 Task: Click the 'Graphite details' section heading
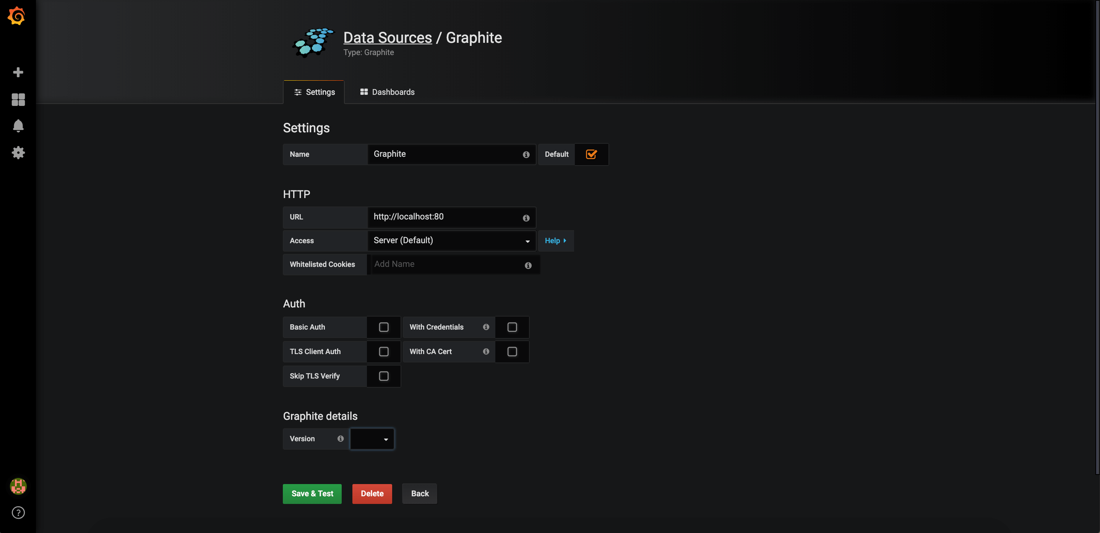pos(320,416)
